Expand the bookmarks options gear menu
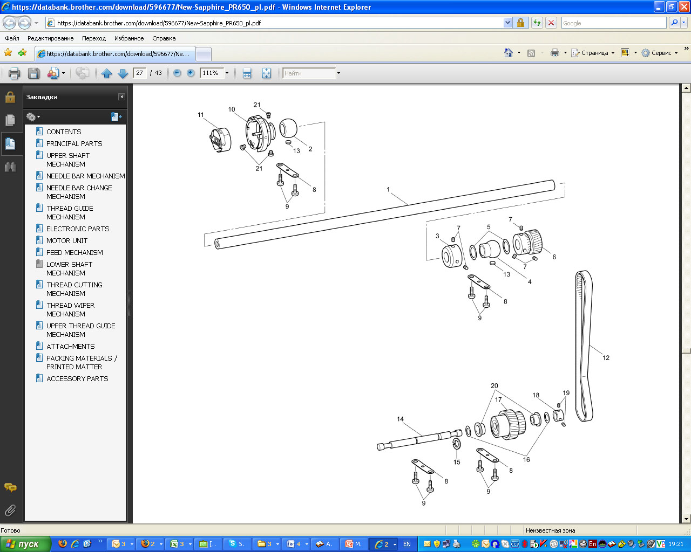 tap(33, 117)
